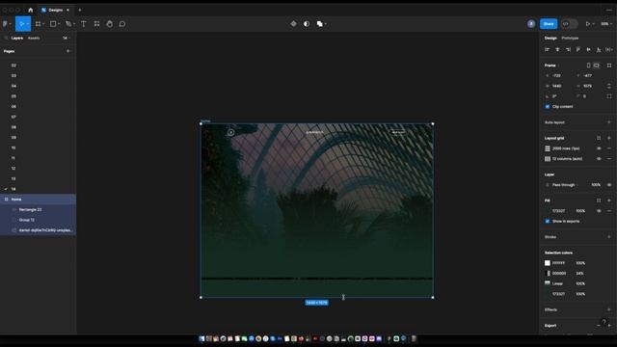Click Align left icon

point(547,49)
